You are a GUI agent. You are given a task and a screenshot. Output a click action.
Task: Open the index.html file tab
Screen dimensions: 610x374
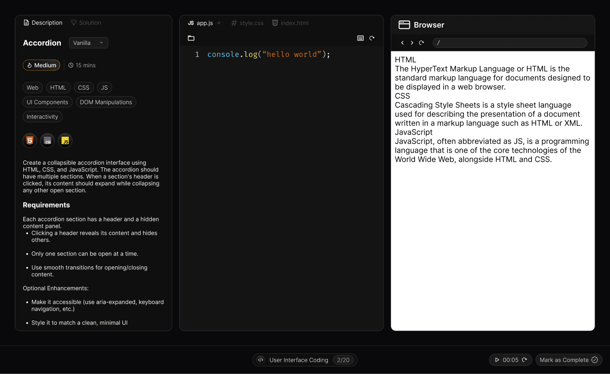[x=290, y=23]
